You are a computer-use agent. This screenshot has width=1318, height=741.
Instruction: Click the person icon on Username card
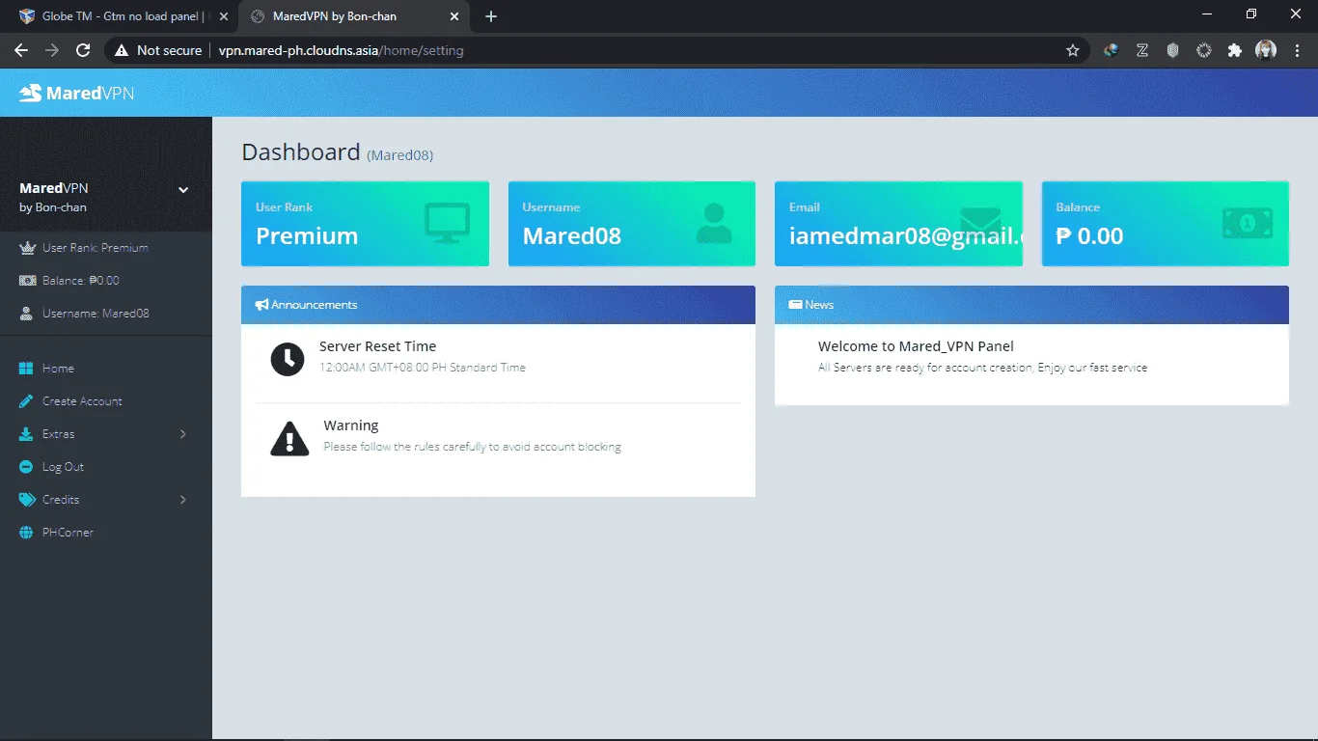click(714, 223)
